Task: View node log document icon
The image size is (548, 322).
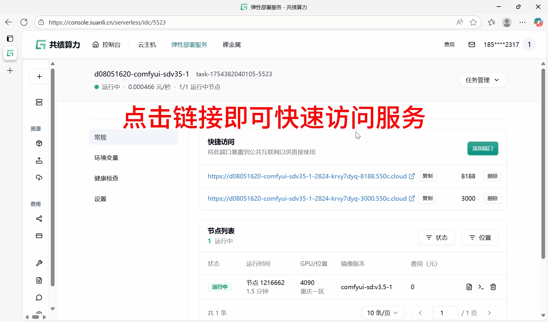Action: pyautogui.click(x=469, y=287)
